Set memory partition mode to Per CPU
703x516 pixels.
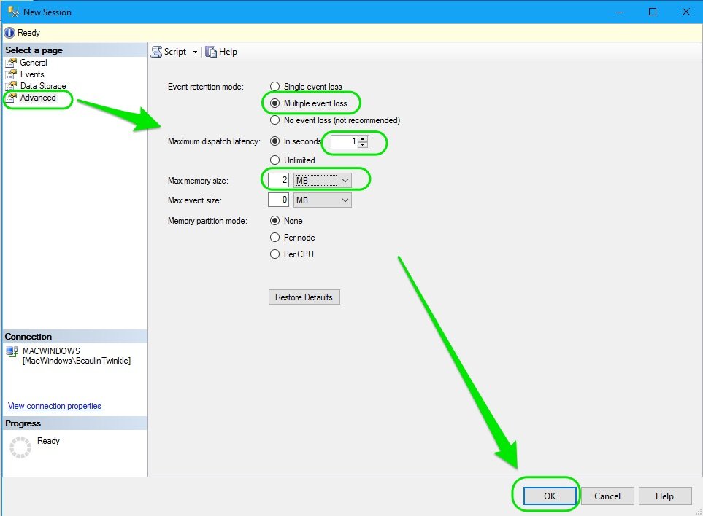274,254
